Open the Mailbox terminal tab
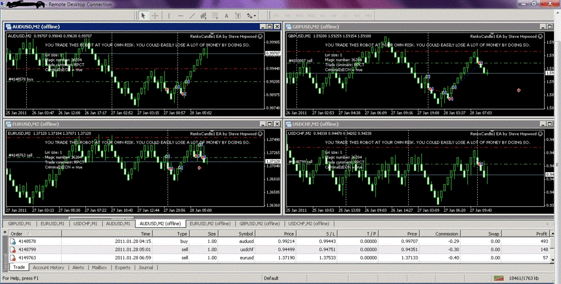Screen dimensions: 561x284 coord(100,268)
